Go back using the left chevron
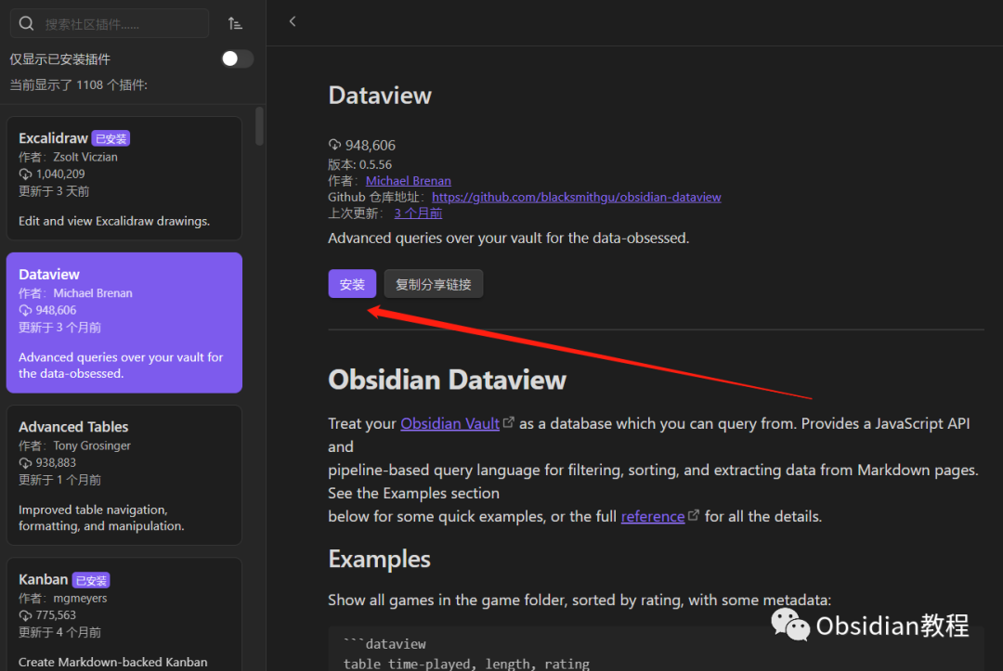This screenshot has width=1003, height=671. (293, 21)
